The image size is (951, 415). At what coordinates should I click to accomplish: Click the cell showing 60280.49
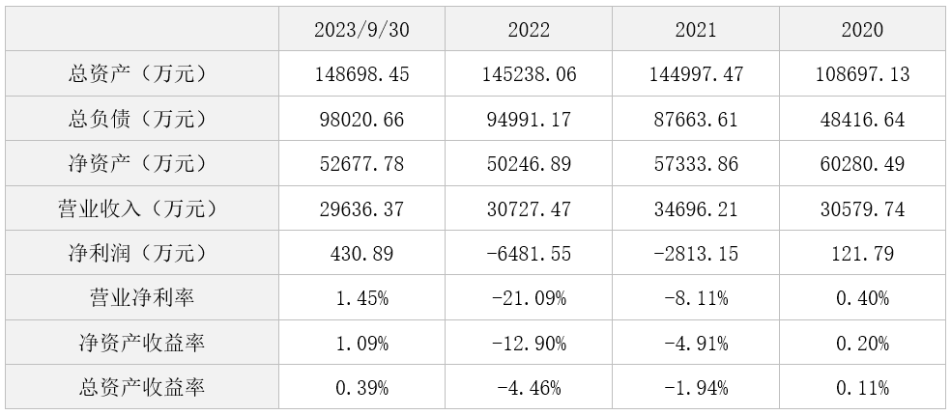862,163
